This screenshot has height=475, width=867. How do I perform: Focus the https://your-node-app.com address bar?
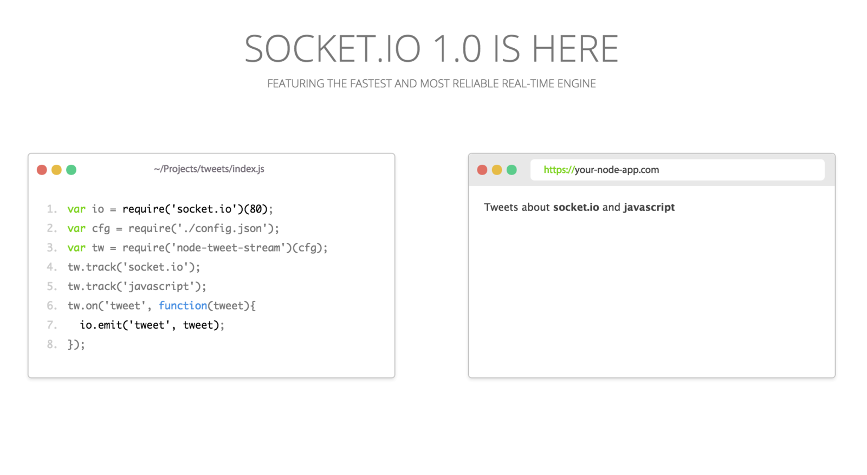677,170
